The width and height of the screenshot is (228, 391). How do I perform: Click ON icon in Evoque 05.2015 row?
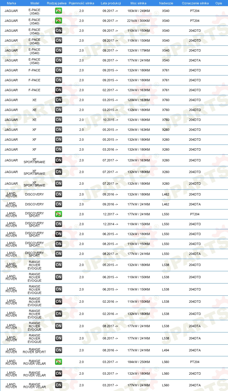pos(59,265)
